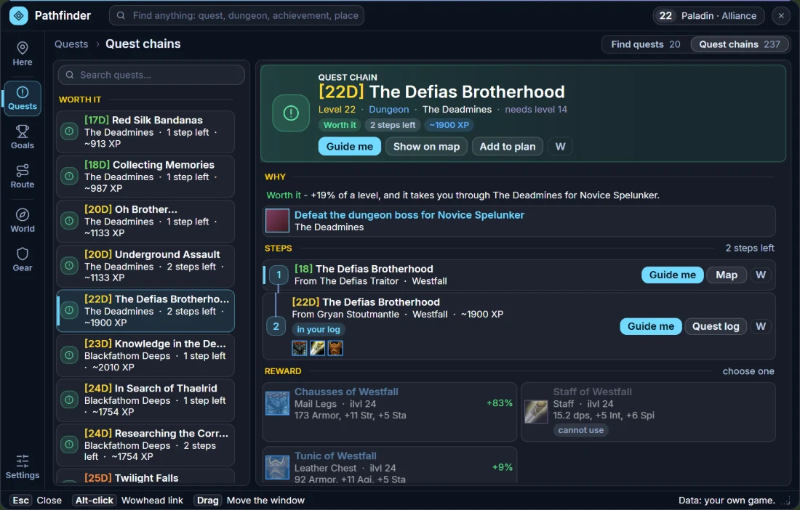This screenshot has width=800, height=510.
Task: Click the W button on step 1
Action: point(761,275)
